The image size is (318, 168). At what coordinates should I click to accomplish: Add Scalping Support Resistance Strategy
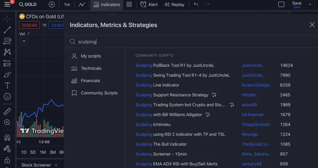click(172, 95)
